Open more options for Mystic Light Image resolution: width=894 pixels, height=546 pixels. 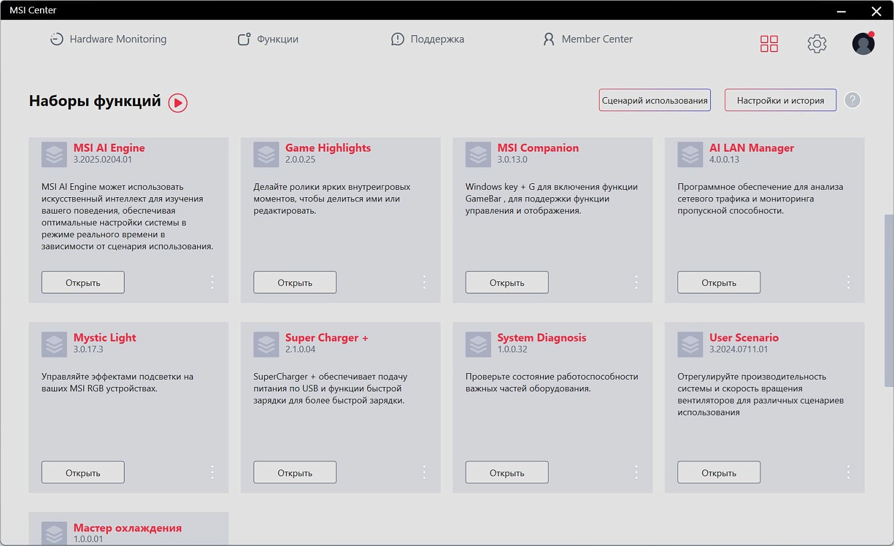coord(212,472)
